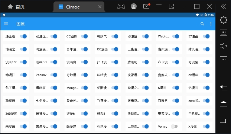Open the mail envelope notifications

tap(147, 6)
